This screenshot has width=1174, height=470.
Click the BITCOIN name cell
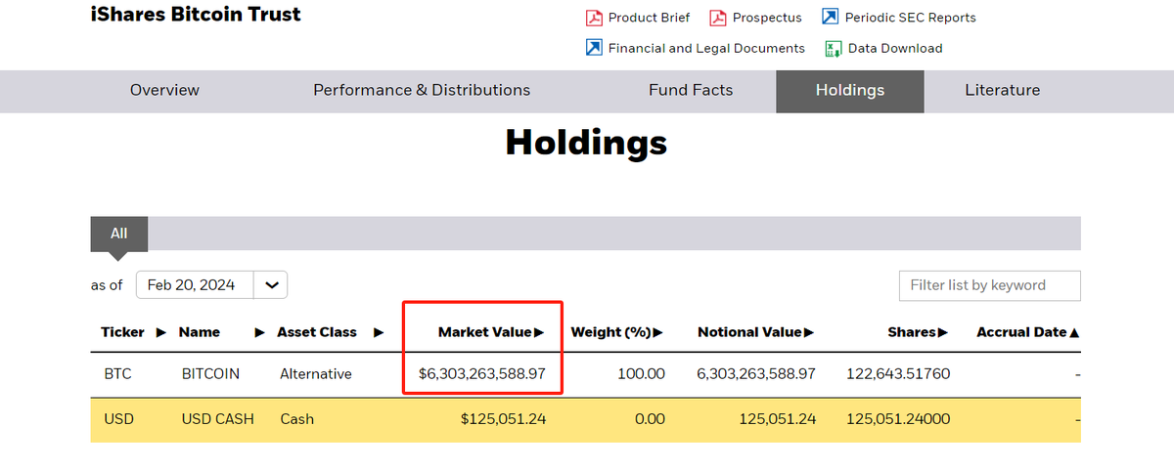coord(210,374)
